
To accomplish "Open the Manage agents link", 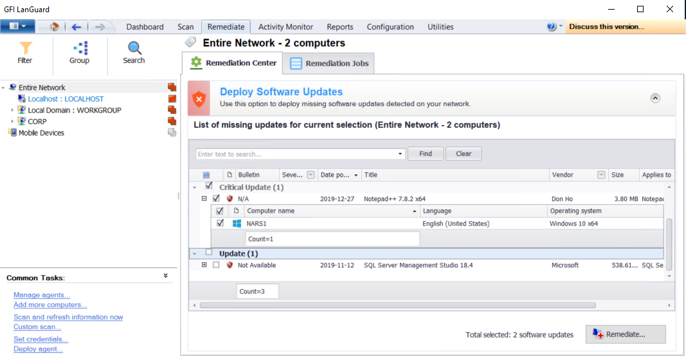I will pyautogui.click(x=42, y=295).
